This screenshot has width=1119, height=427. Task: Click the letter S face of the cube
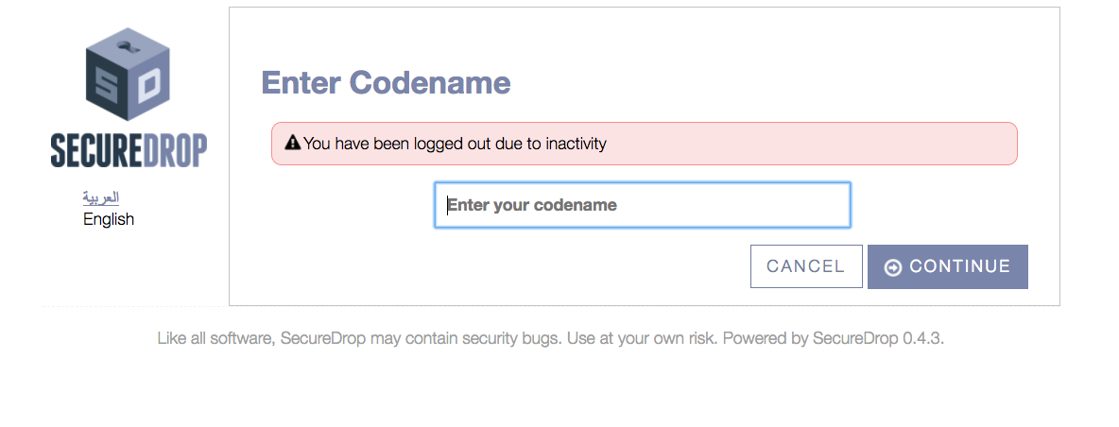click(x=108, y=89)
